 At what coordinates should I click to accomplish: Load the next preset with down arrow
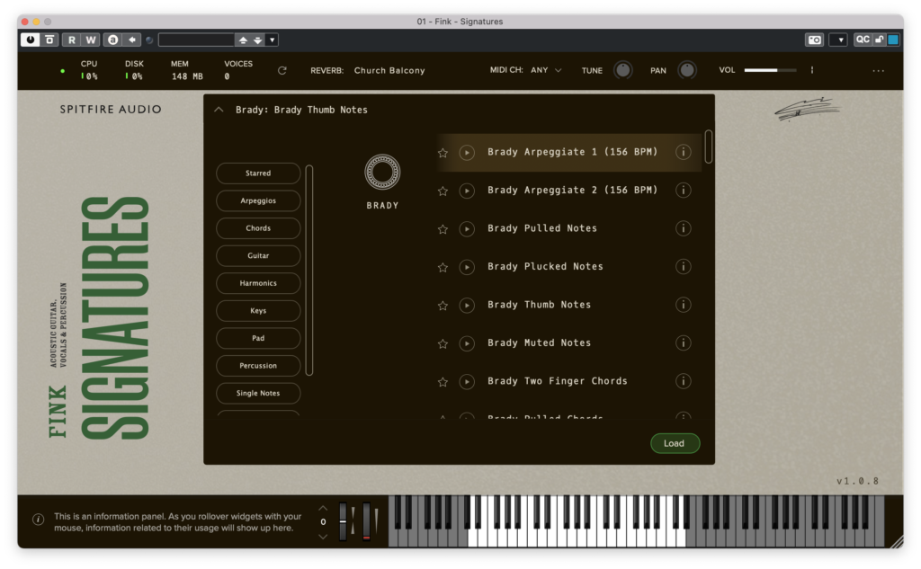tap(258, 40)
